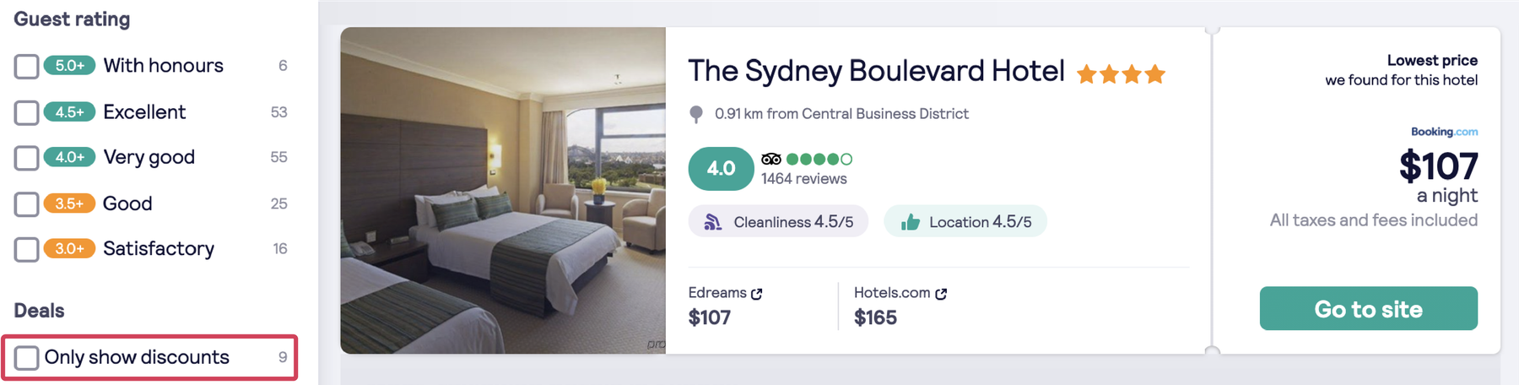
Task: Open The Sydney Boulevard Hotel title link
Action: pos(876,71)
